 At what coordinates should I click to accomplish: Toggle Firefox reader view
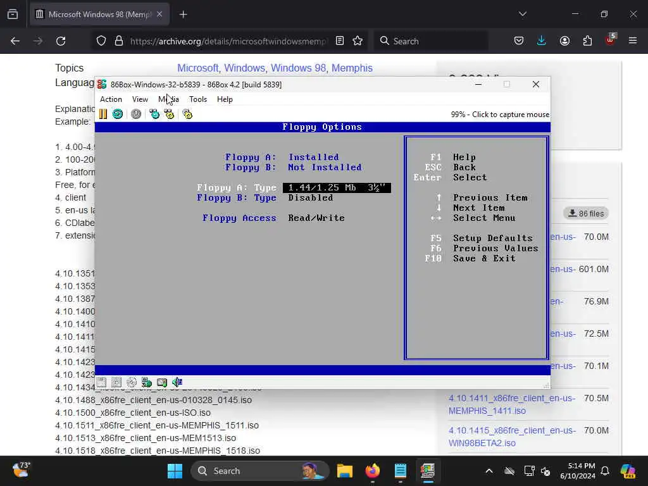[x=340, y=40]
